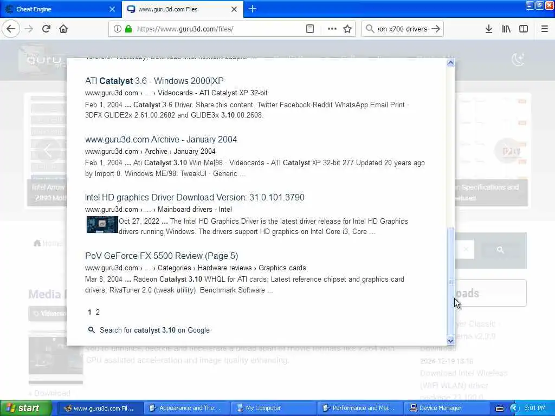Switch to Device Manager window
The image size is (555, 416).
tap(446, 408)
